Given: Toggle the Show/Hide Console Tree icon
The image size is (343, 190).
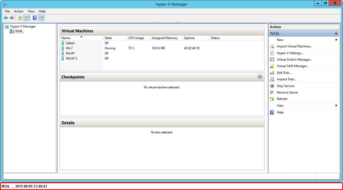Looking at the screenshot, I should 26,18.
